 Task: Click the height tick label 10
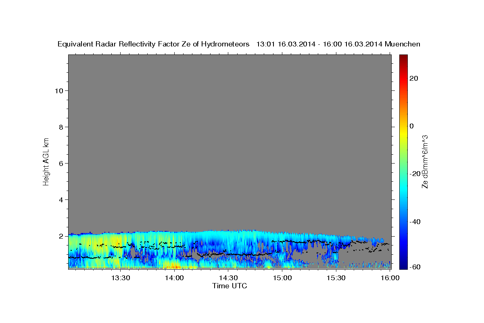tap(58, 91)
